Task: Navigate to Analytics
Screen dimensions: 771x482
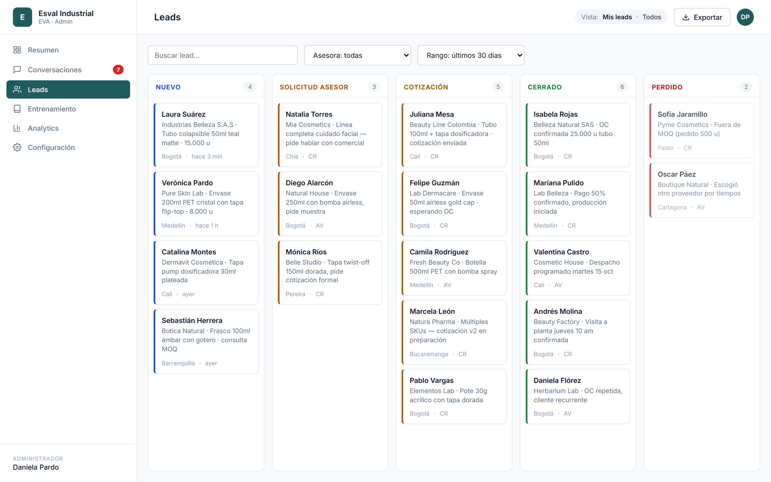Action: (68, 128)
